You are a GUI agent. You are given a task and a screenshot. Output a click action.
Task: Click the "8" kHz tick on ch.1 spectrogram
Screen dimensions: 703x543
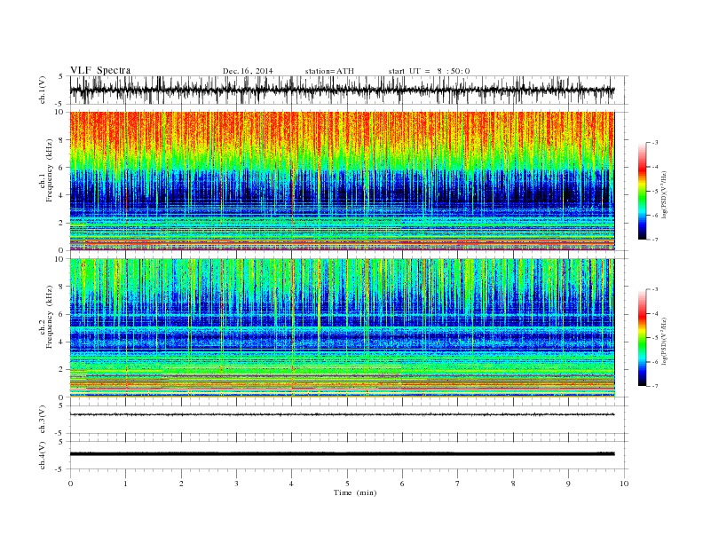pos(62,140)
